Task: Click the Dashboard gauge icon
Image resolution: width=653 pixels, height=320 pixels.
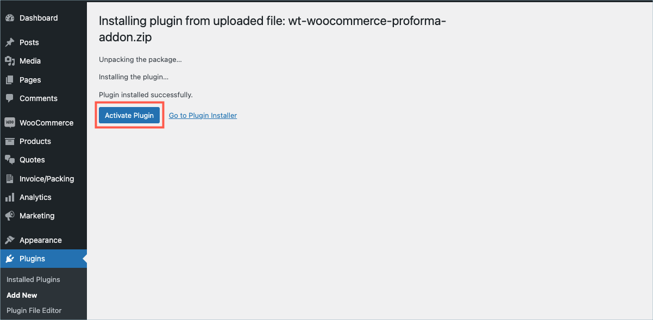Action: click(x=10, y=18)
